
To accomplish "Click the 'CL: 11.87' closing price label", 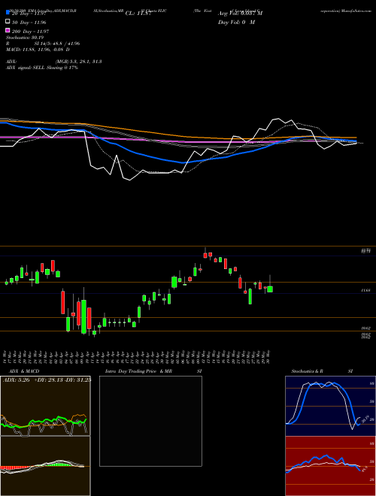I will pos(138,14).
